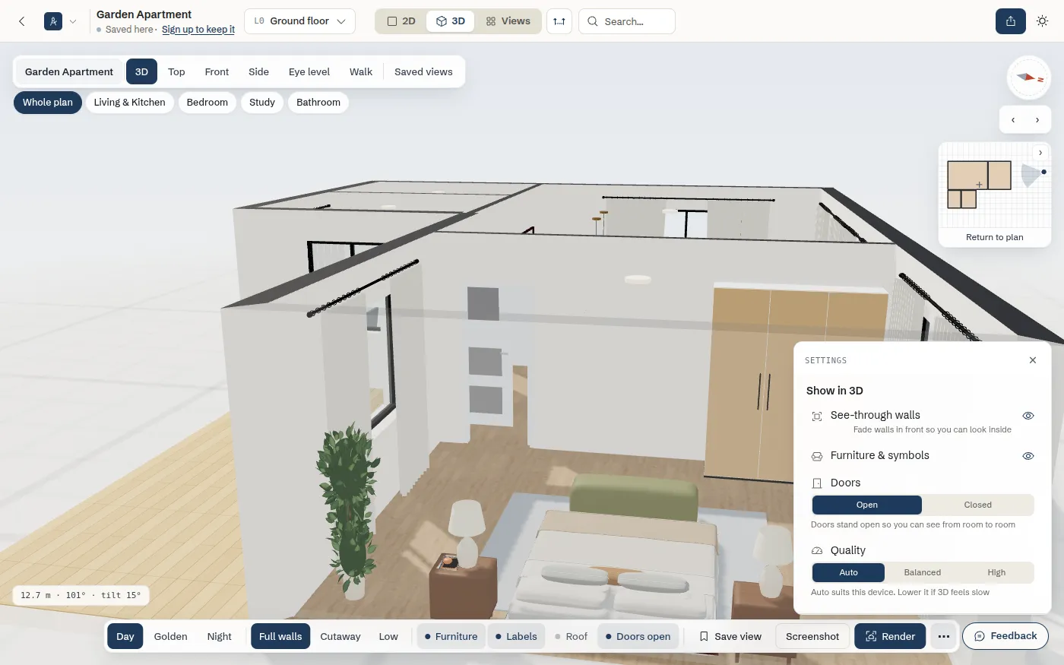Toggle See-through walls eye icon
The image size is (1064, 665).
click(x=1028, y=416)
